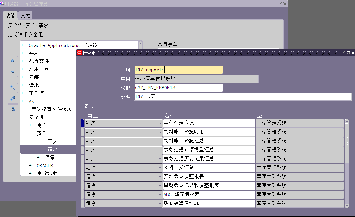
Task: Click the name field ABC 降序值报表
Action: point(209,195)
